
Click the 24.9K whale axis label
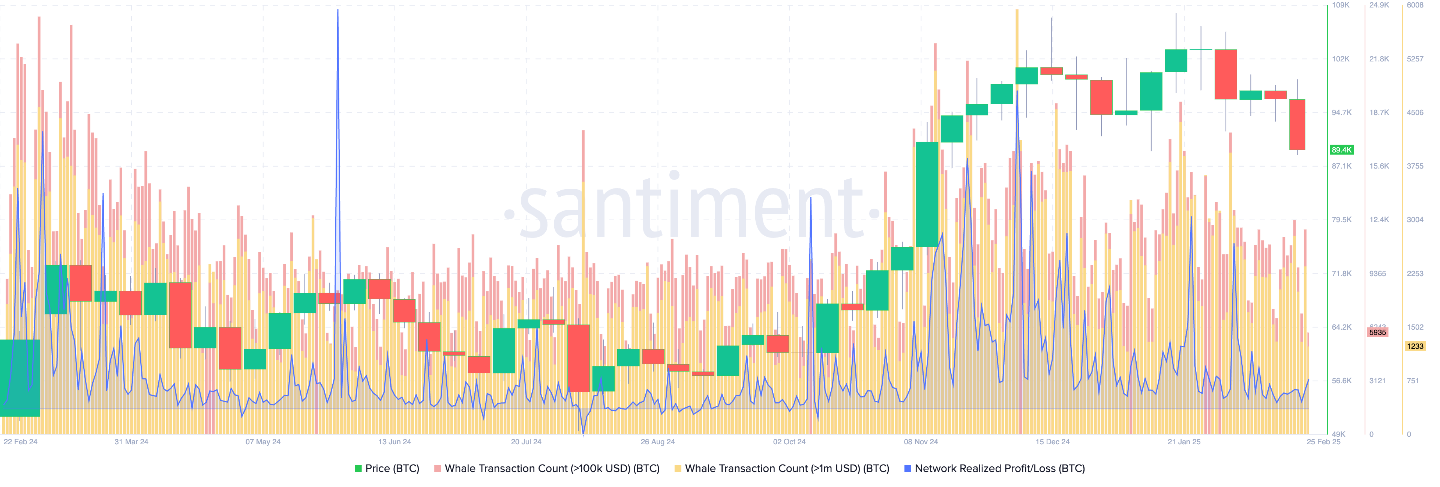[x=1379, y=5]
